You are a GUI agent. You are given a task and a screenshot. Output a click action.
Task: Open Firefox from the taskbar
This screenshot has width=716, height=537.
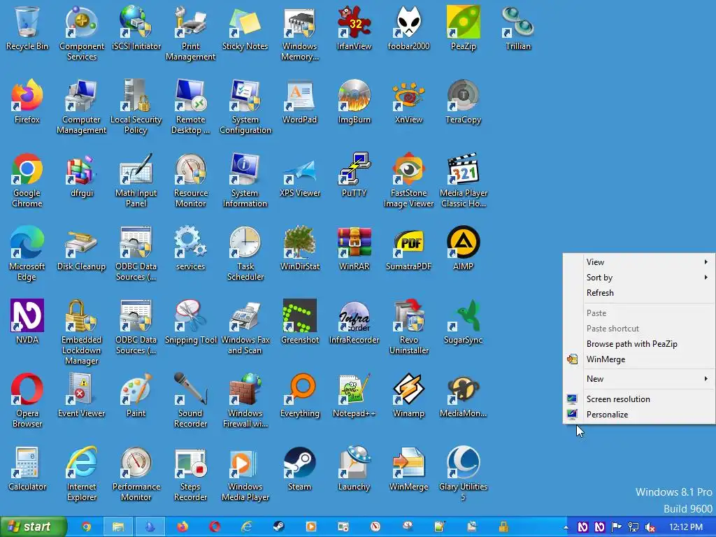[x=182, y=527]
